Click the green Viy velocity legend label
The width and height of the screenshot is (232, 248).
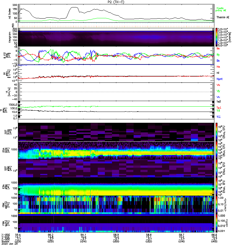tap(218, 91)
